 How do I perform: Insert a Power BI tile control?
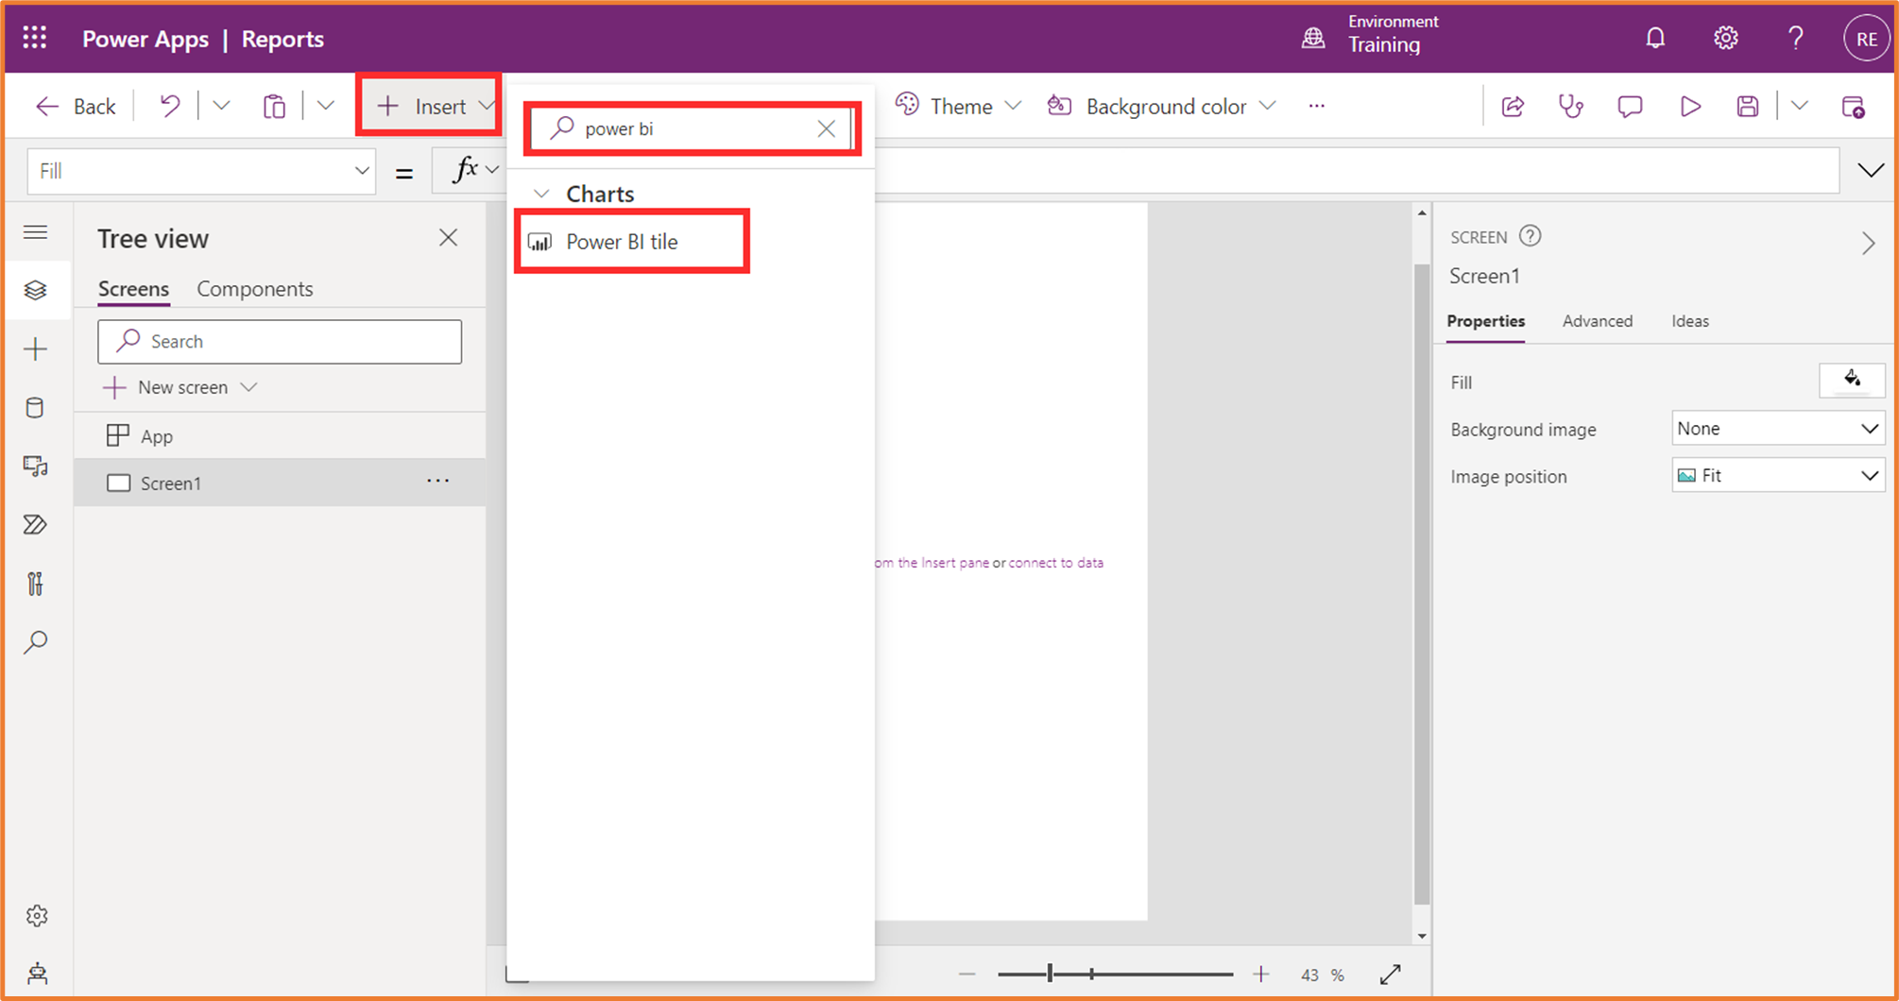[x=622, y=241]
